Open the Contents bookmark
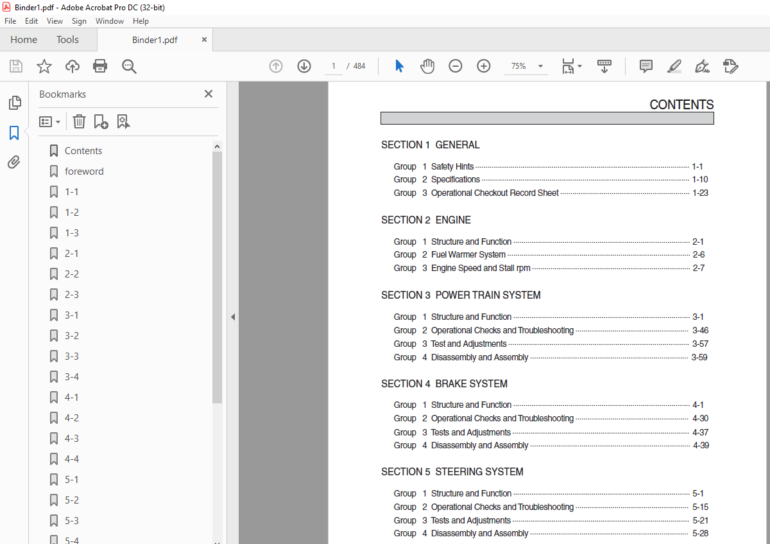The image size is (770, 544). pos(83,151)
